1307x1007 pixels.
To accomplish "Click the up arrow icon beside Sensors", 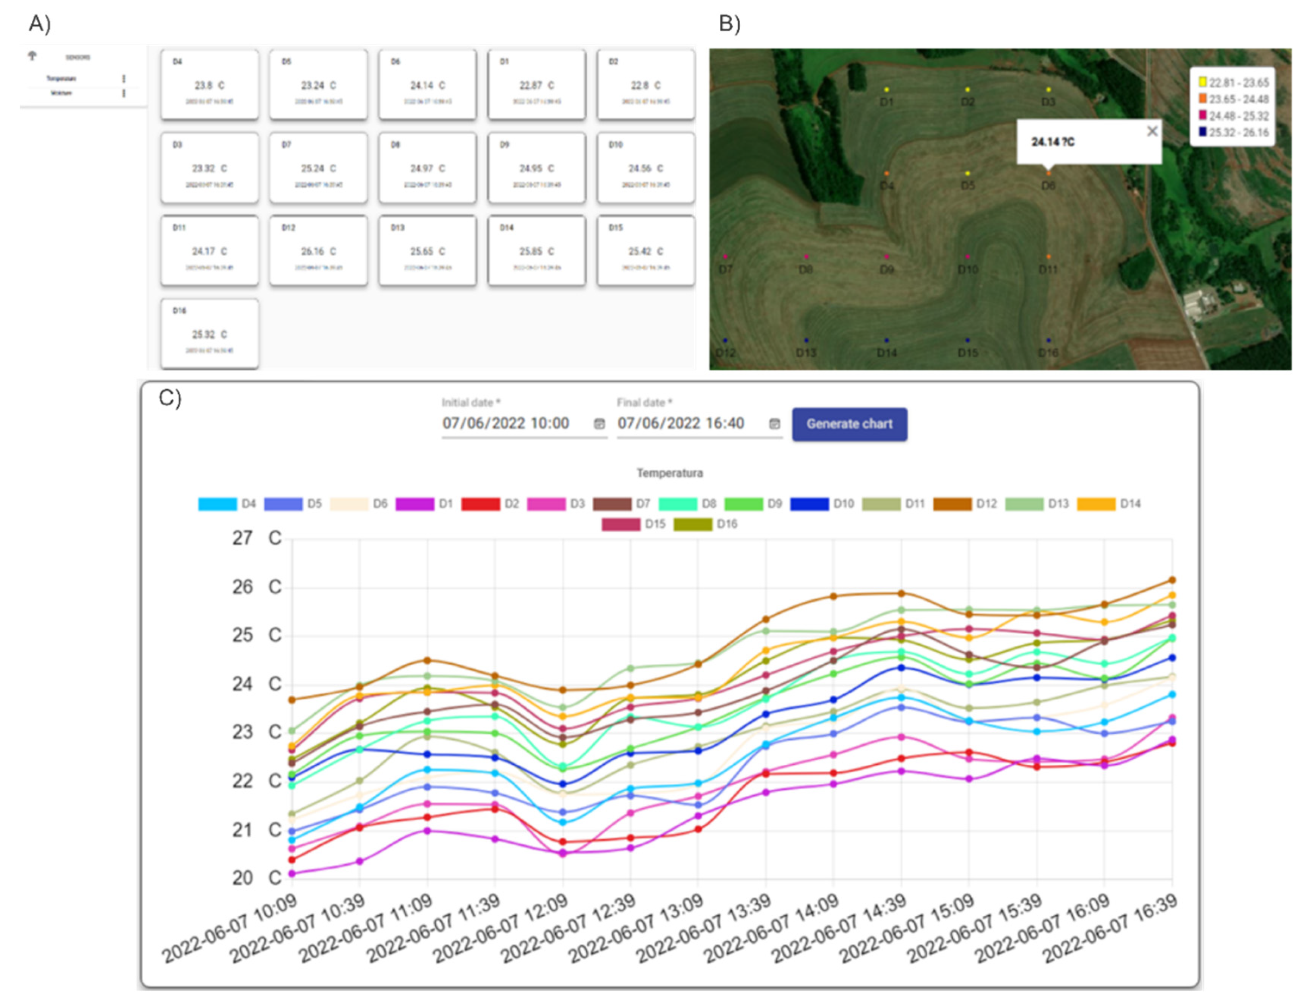I will click(x=32, y=56).
